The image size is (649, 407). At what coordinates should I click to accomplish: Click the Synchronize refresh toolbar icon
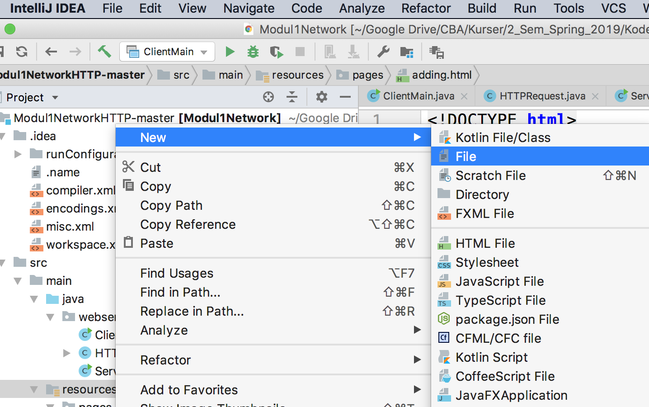[x=22, y=52]
